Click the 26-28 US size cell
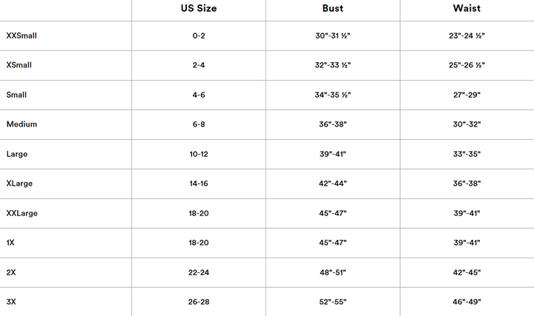Viewport: 534px width, 316px height. 198,302
